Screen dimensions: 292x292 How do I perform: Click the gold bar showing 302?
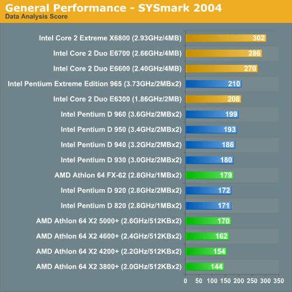(x=226, y=38)
